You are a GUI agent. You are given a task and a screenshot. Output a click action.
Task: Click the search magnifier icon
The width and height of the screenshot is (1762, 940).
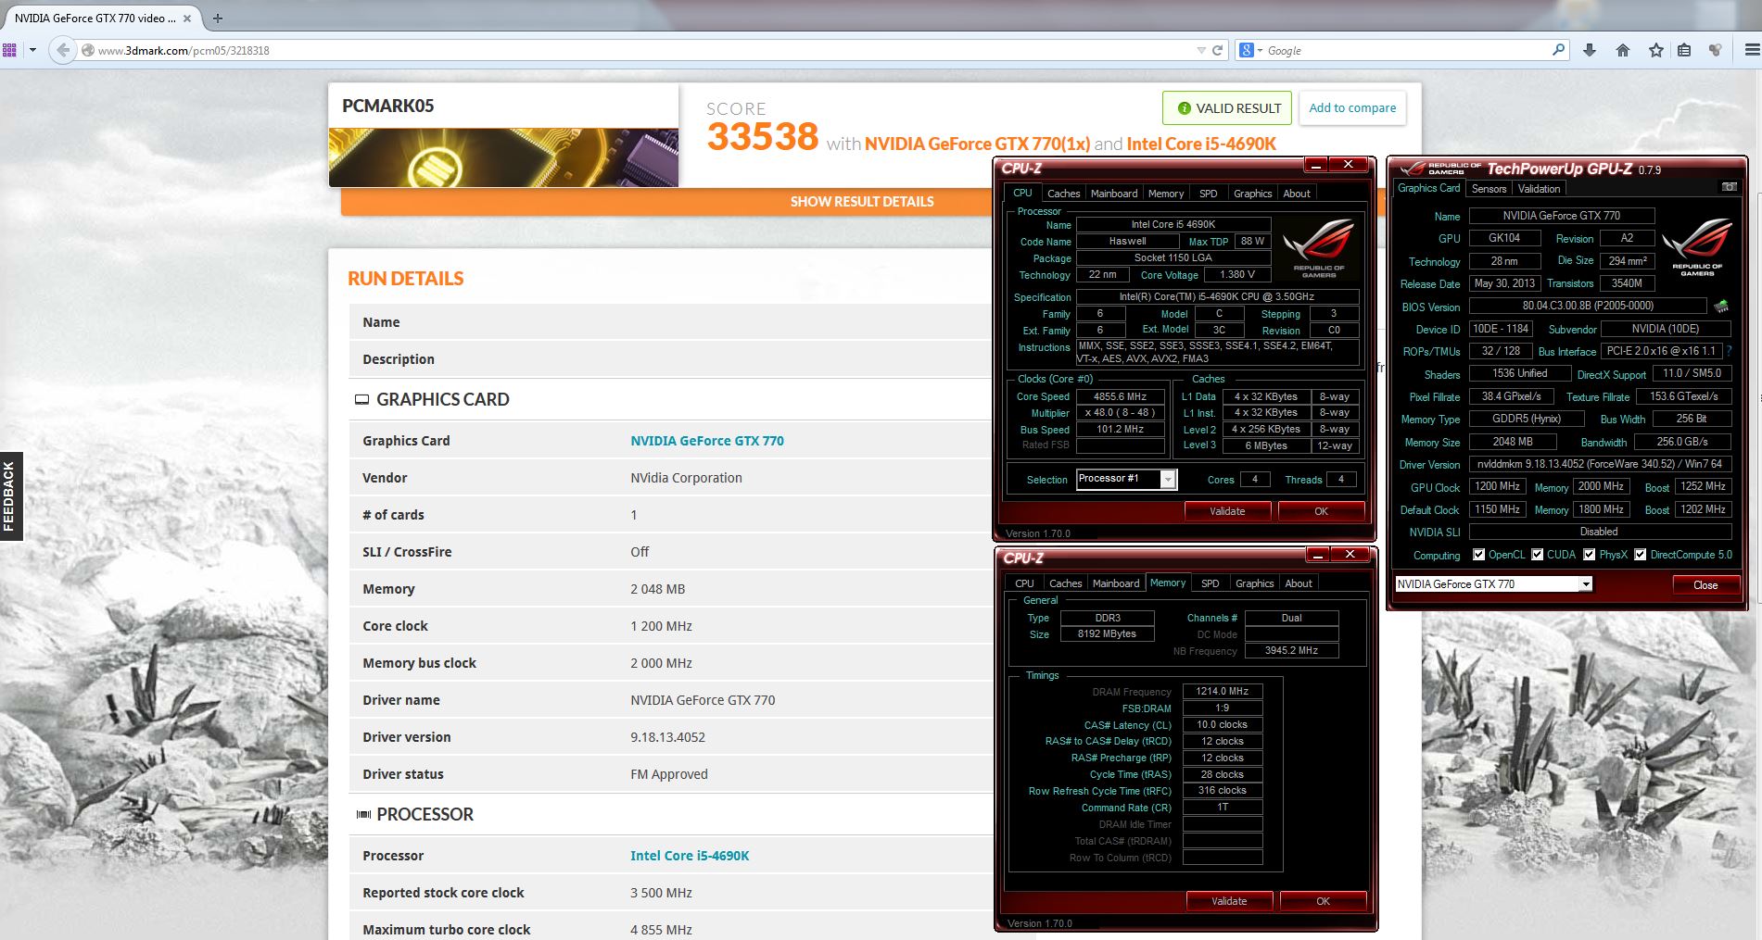[1558, 50]
